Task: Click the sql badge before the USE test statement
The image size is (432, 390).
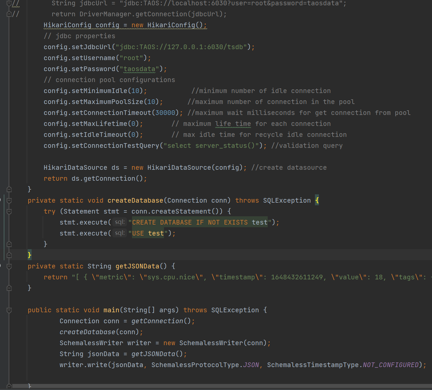Action: [119, 233]
